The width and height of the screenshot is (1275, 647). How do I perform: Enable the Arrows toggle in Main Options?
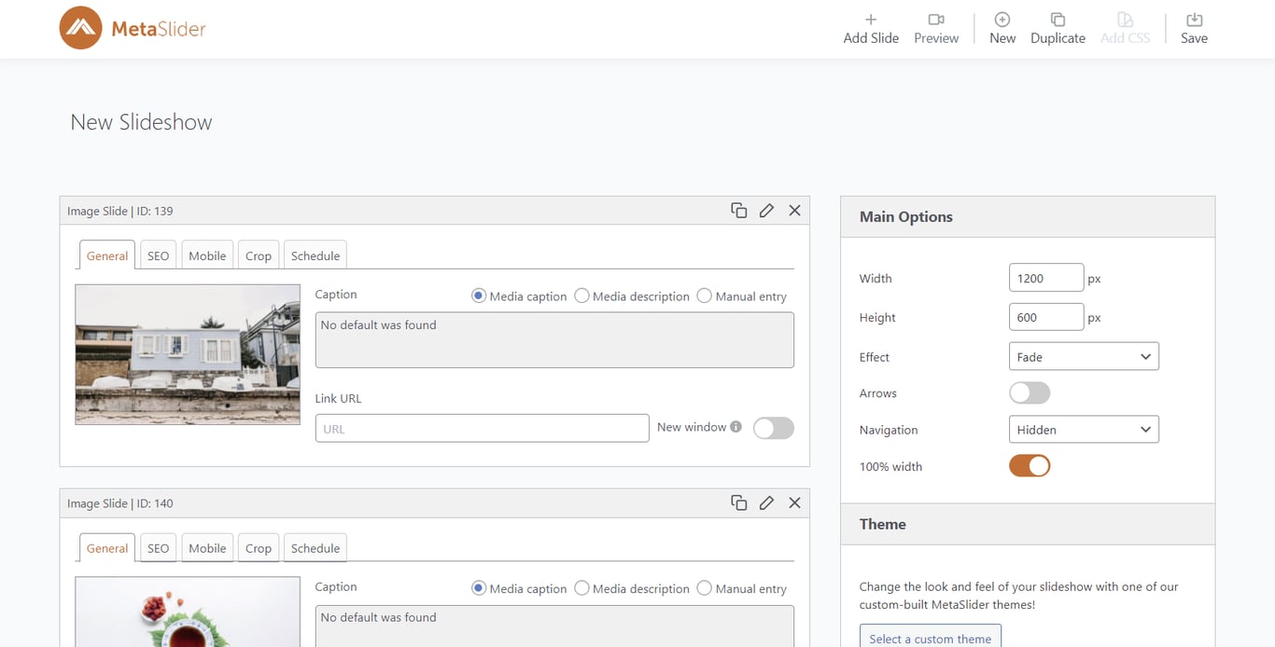1029,392
